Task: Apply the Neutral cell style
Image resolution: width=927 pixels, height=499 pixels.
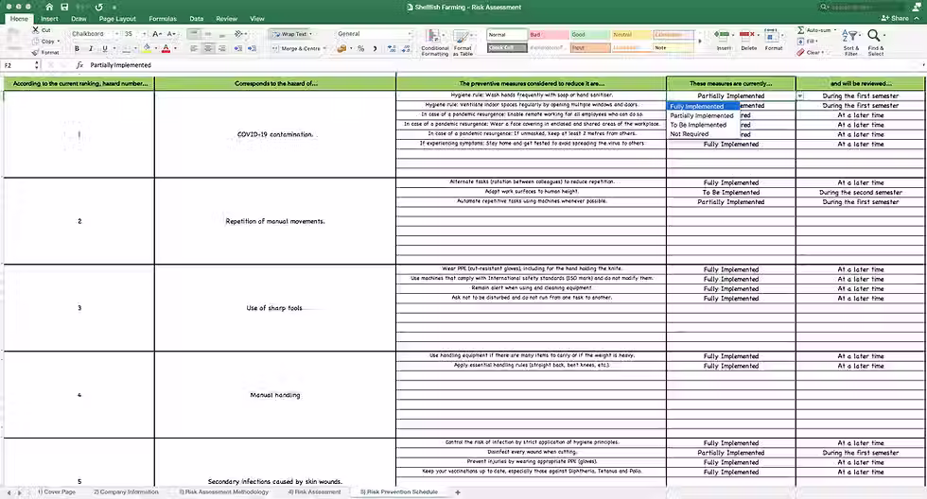Action: [x=632, y=35]
